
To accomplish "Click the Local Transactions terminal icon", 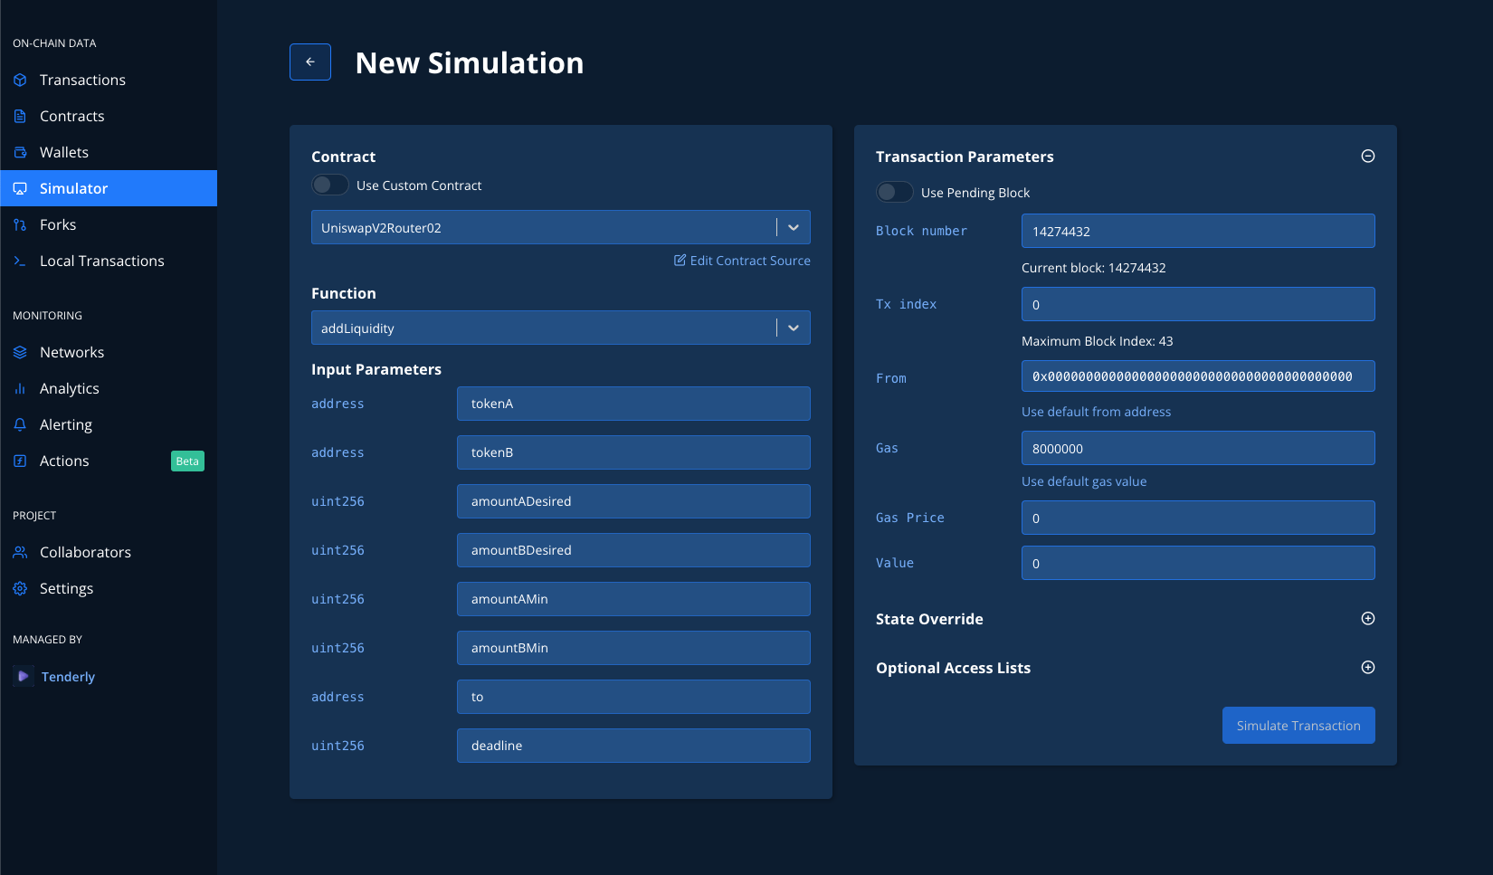I will (20, 261).
